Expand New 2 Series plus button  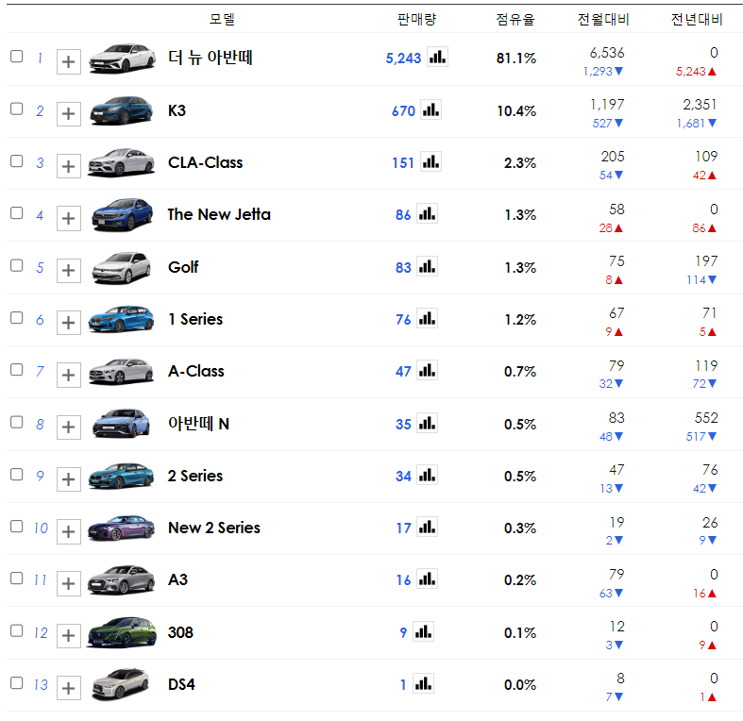click(x=69, y=531)
